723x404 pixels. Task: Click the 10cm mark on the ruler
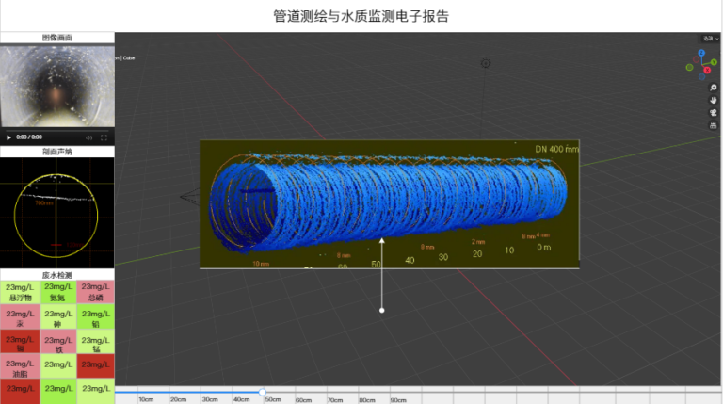tap(146, 399)
